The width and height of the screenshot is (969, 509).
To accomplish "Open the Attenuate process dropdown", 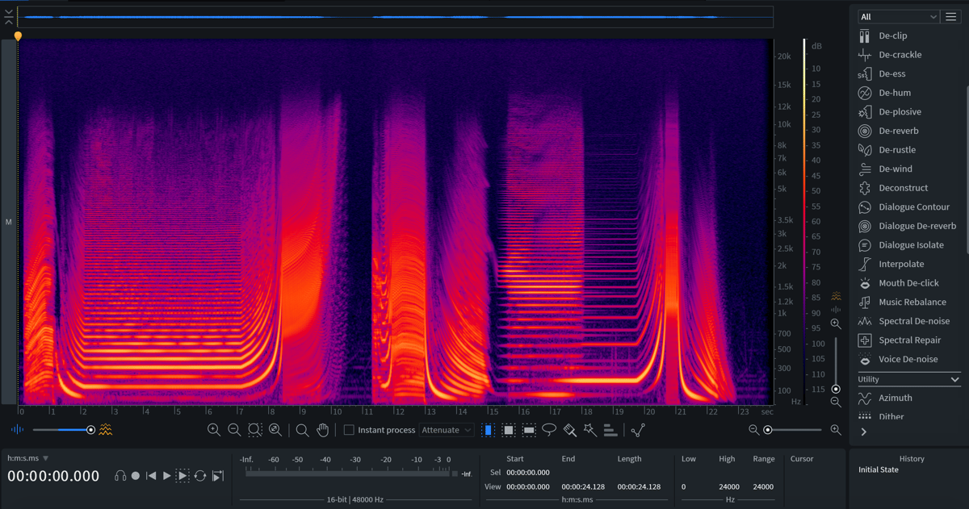I will 447,429.
